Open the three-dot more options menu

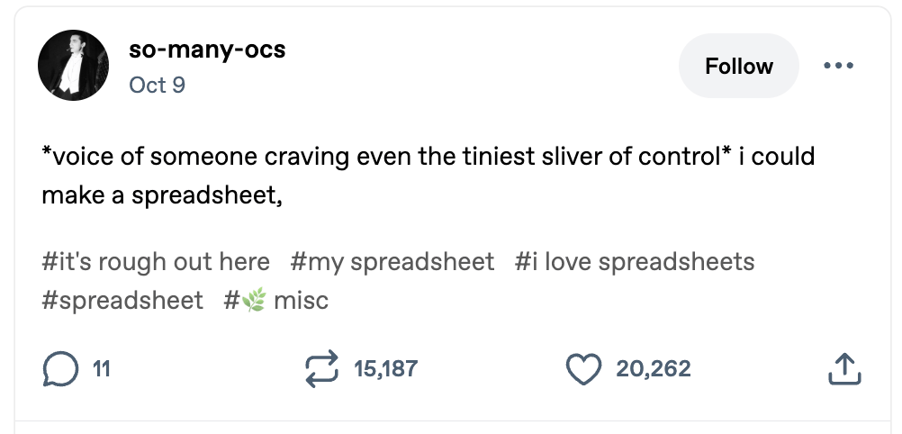[839, 67]
